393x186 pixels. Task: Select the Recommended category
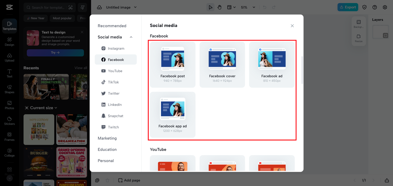pos(112,26)
